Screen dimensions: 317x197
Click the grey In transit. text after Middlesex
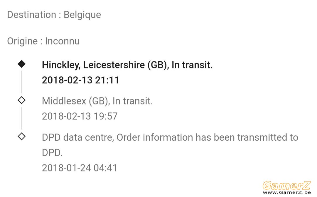click(x=133, y=101)
